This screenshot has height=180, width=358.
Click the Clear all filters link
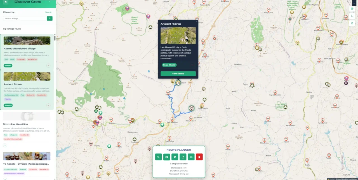click(x=48, y=12)
